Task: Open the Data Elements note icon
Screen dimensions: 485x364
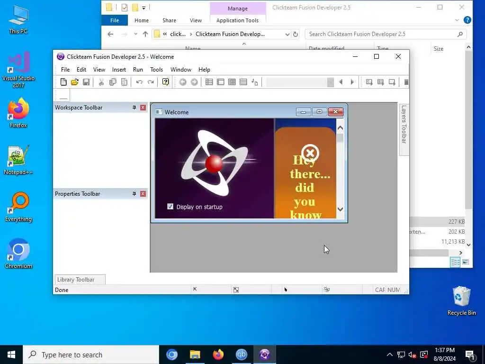Action: [x=254, y=82]
